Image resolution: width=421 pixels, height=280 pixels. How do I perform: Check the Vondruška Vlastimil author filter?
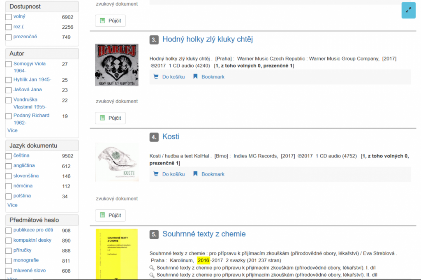8,100
